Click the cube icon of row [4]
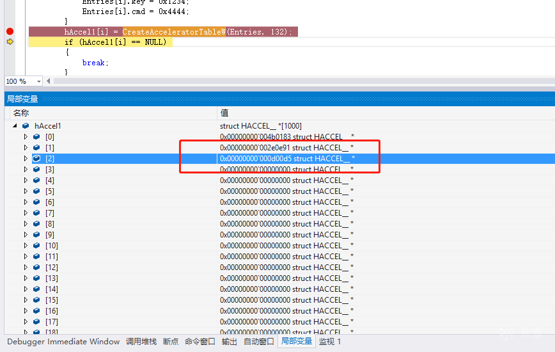555x352 pixels. [x=36, y=180]
